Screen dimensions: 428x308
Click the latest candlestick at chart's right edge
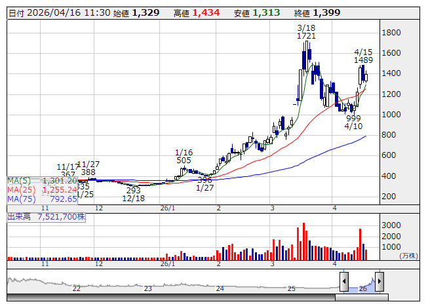[366, 77]
